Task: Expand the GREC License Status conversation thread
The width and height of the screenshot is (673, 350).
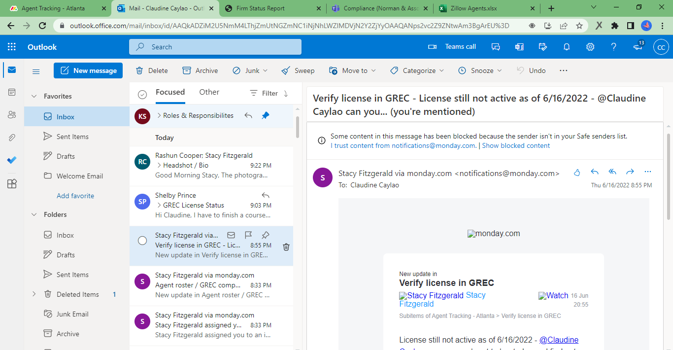Action: point(159,205)
